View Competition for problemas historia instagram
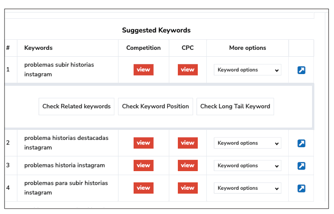334x214 pixels. (x=143, y=165)
